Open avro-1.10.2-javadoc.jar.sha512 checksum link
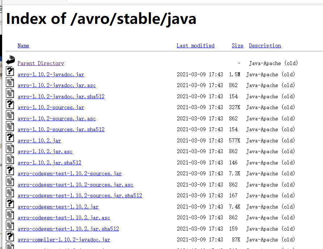Screen dimensions: 323x249 click(61, 96)
